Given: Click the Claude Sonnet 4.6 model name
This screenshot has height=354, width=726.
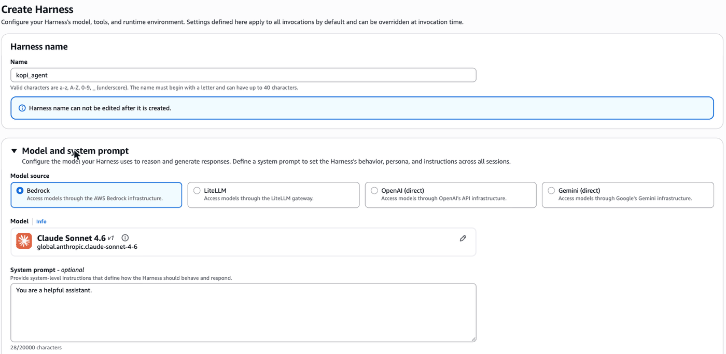Looking at the screenshot, I should (72, 238).
